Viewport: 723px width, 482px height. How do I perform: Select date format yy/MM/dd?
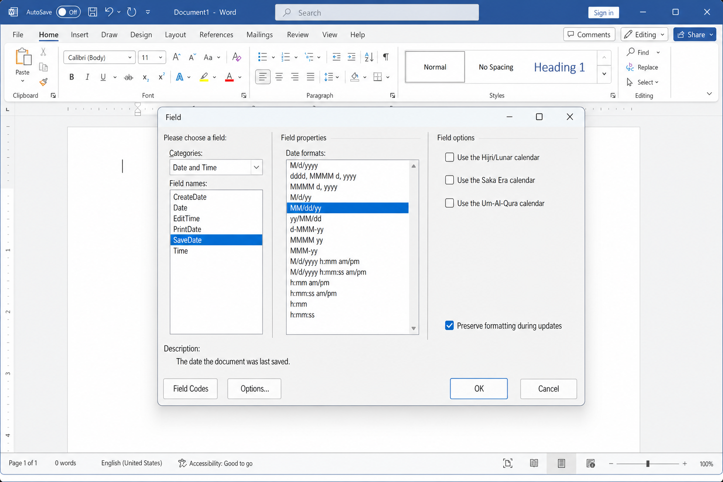point(347,218)
